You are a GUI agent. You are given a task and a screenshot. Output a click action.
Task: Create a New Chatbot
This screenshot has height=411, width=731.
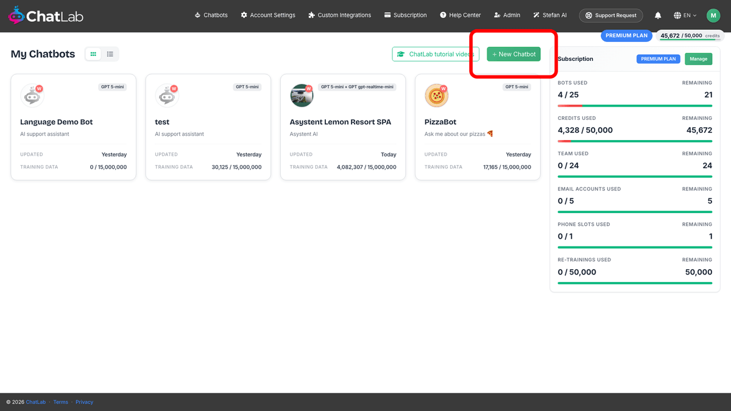(x=514, y=54)
